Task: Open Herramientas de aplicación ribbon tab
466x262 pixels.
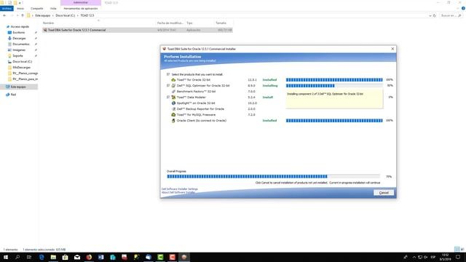Action: [81, 9]
